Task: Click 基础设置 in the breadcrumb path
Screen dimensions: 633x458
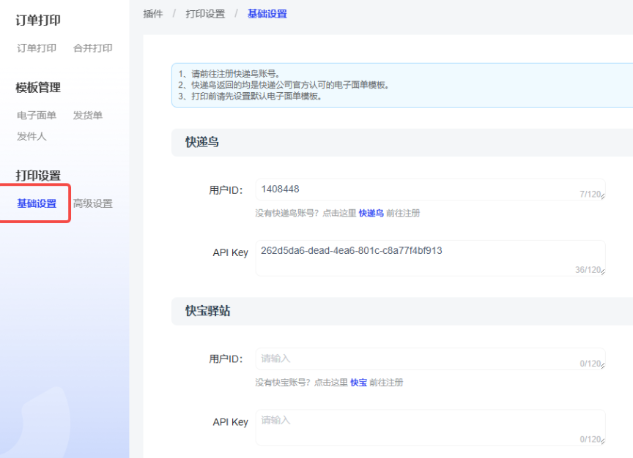Action: click(267, 14)
